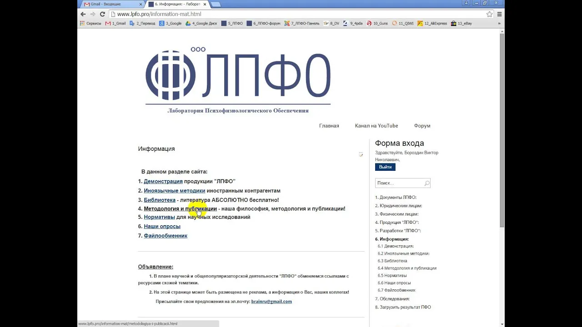This screenshot has width=582, height=327.
Task: Open the 5_ЛПФО bookmark
Action: (232, 23)
